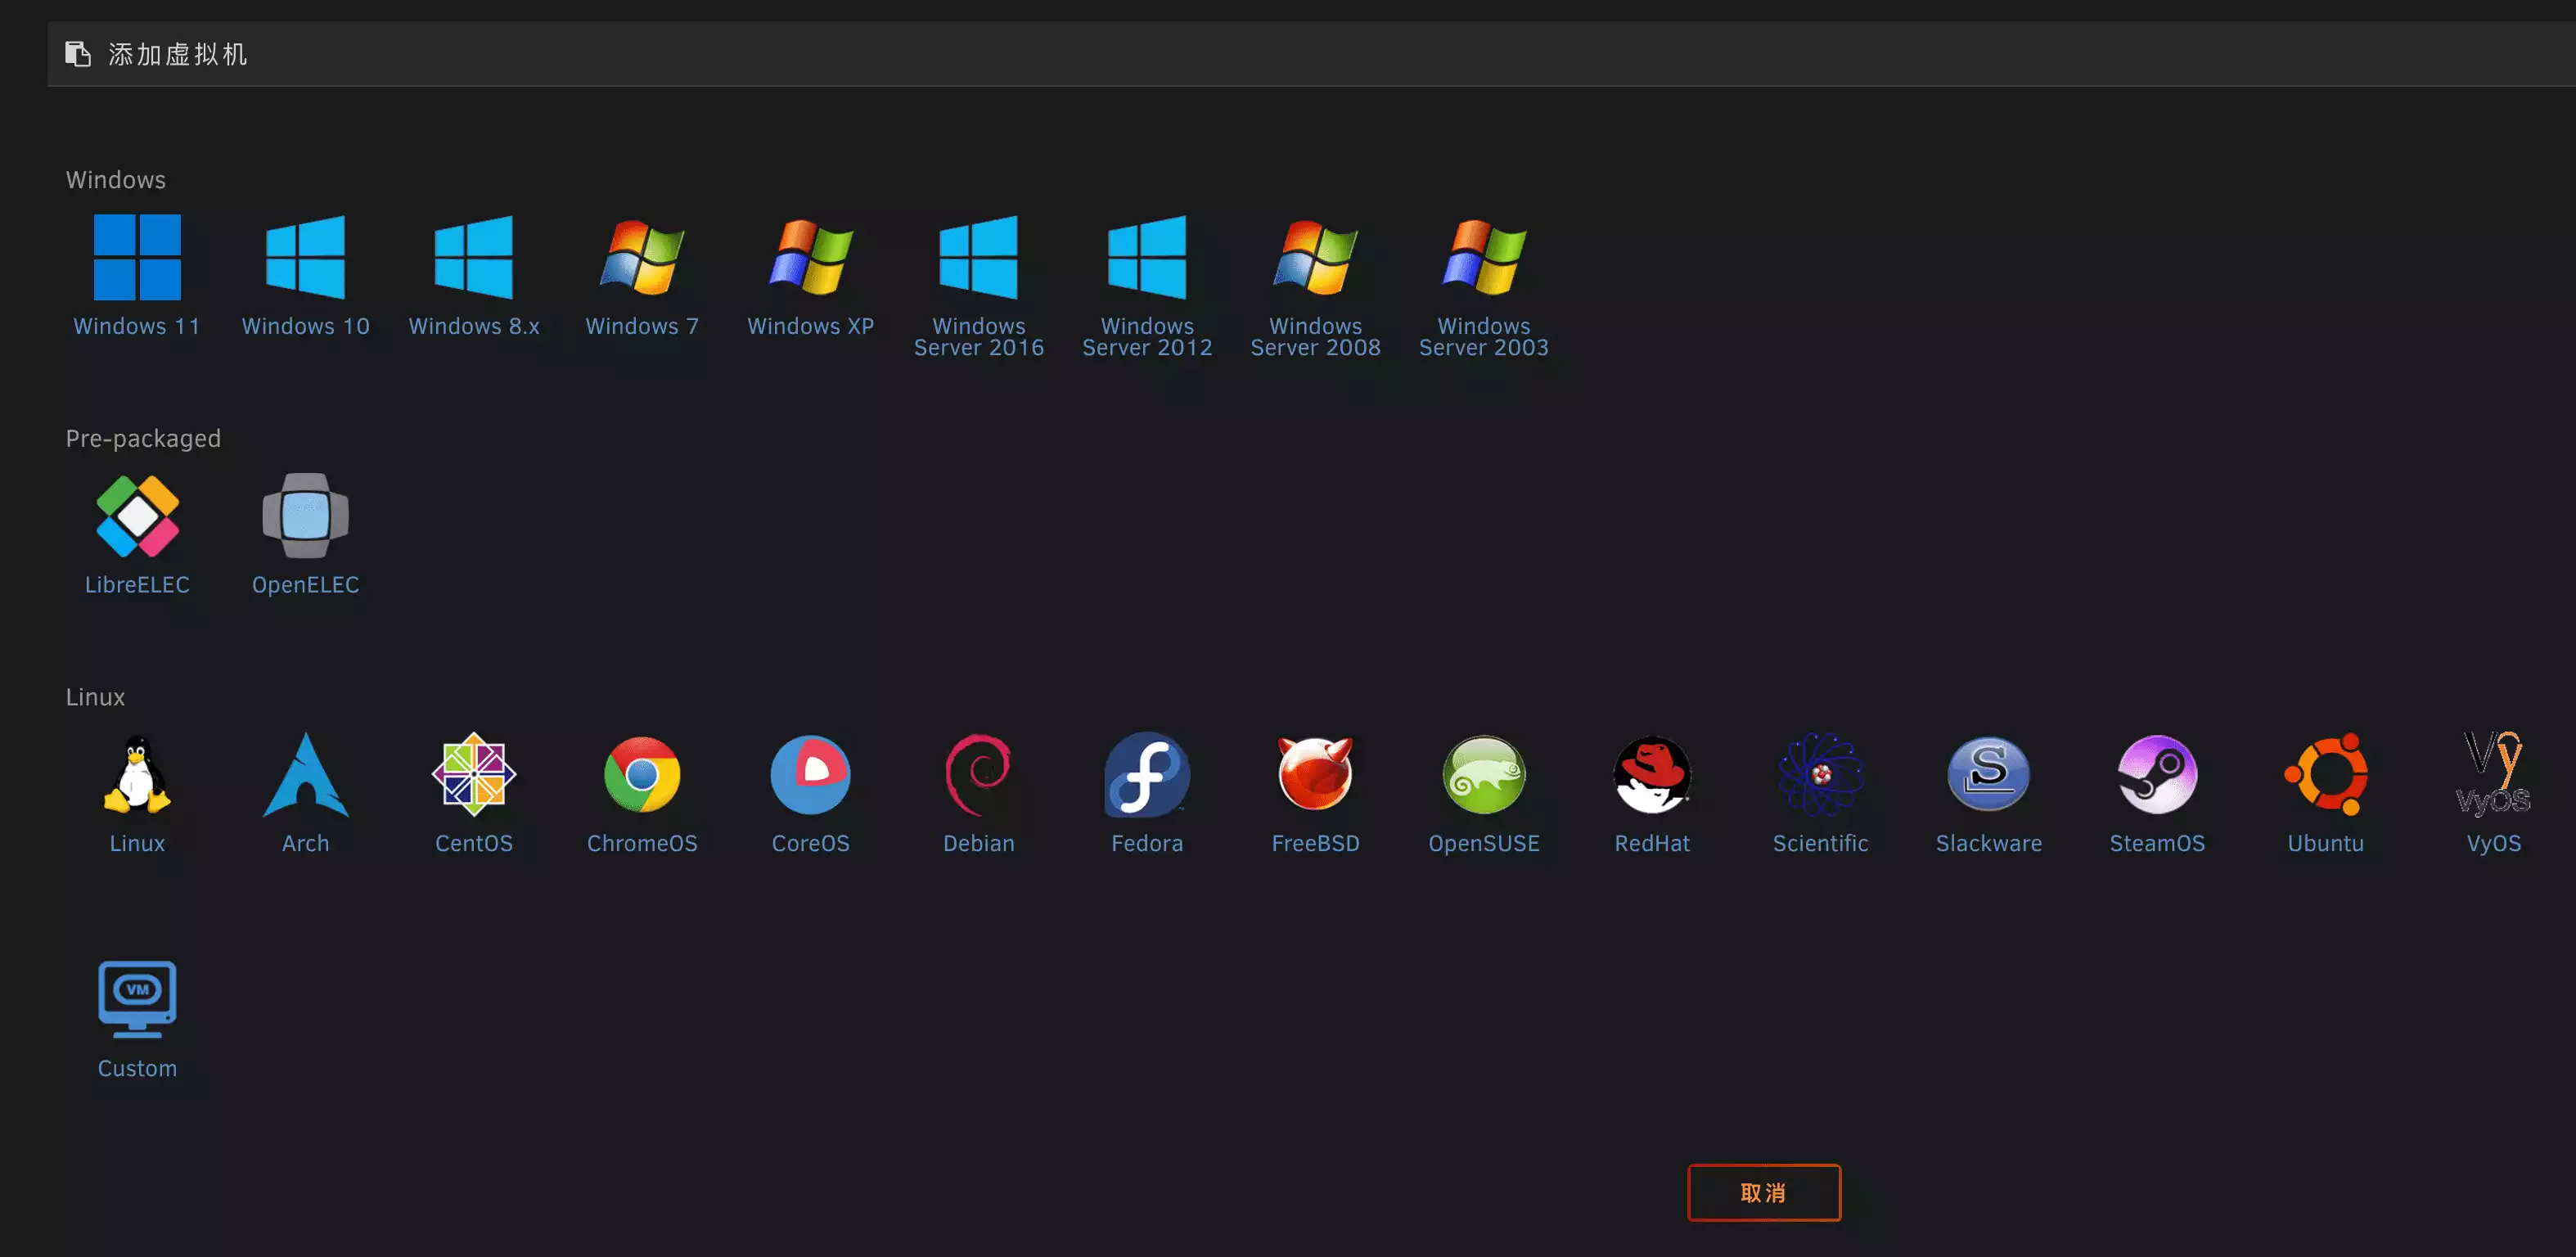
Task: Choose the Windows 10 VM template
Action: tap(305, 257)
